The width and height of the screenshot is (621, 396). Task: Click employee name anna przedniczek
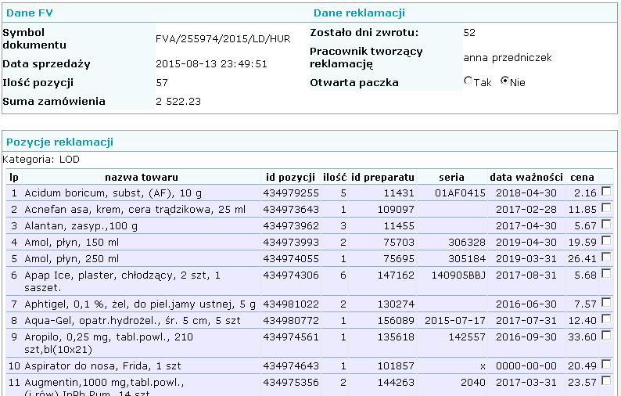[x=508, y=58]
